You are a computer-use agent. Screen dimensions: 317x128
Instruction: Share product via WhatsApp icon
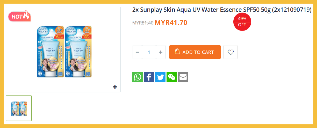[x=138, y=77]
